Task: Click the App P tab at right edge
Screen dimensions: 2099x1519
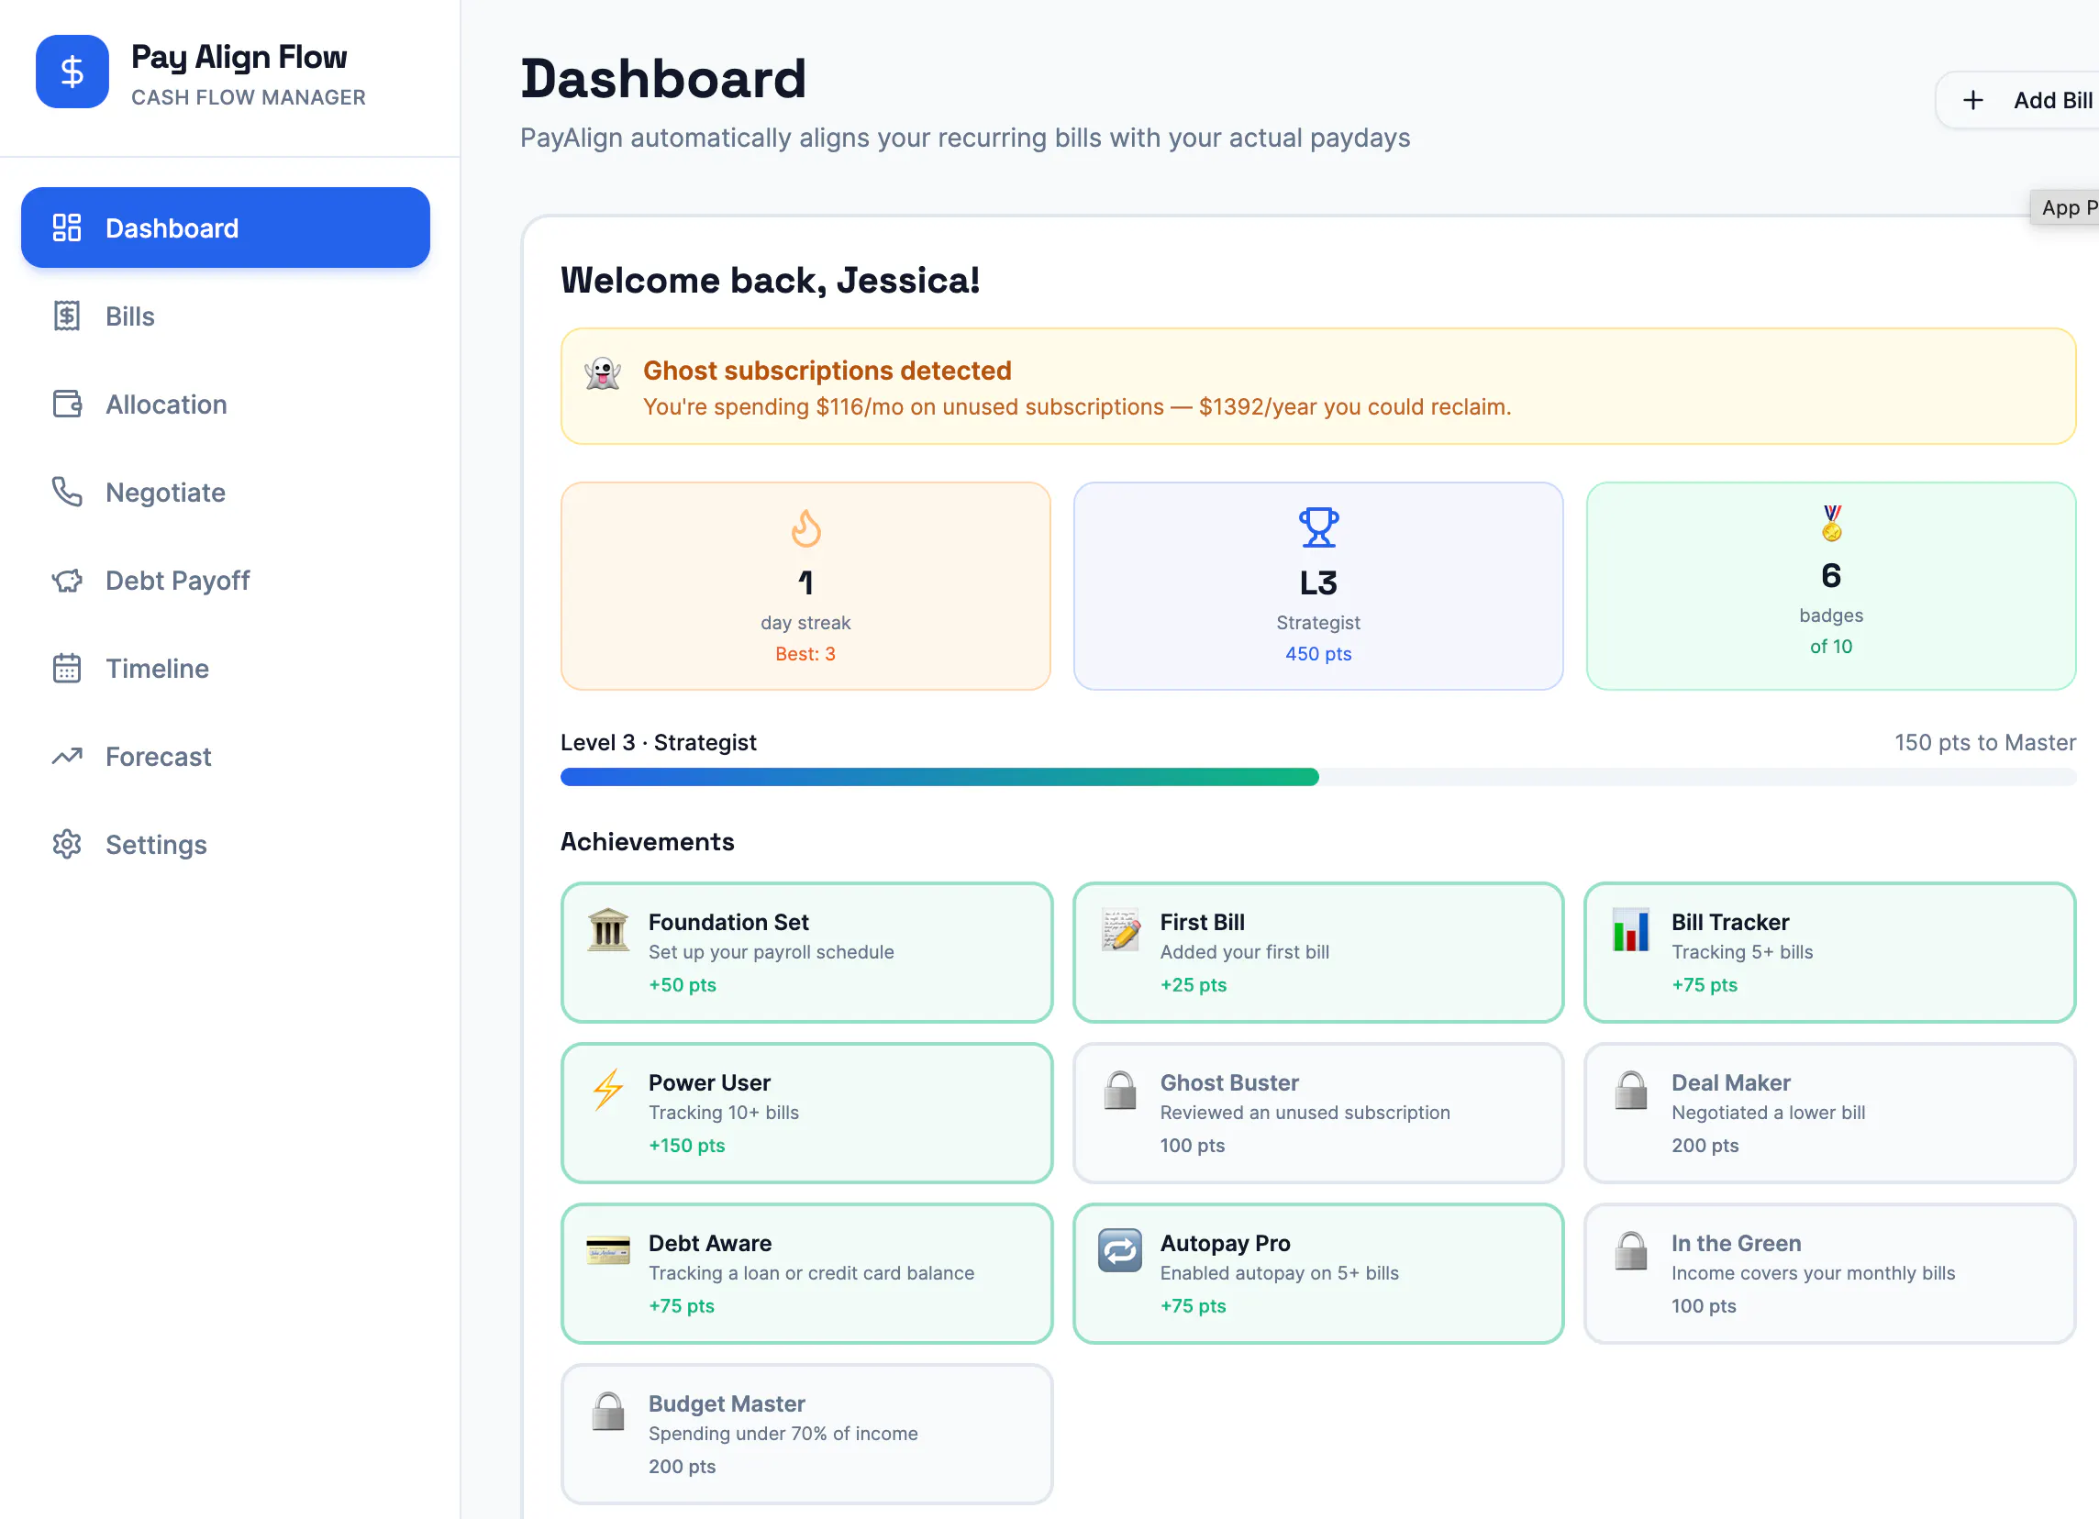Action: (2065, 208)
